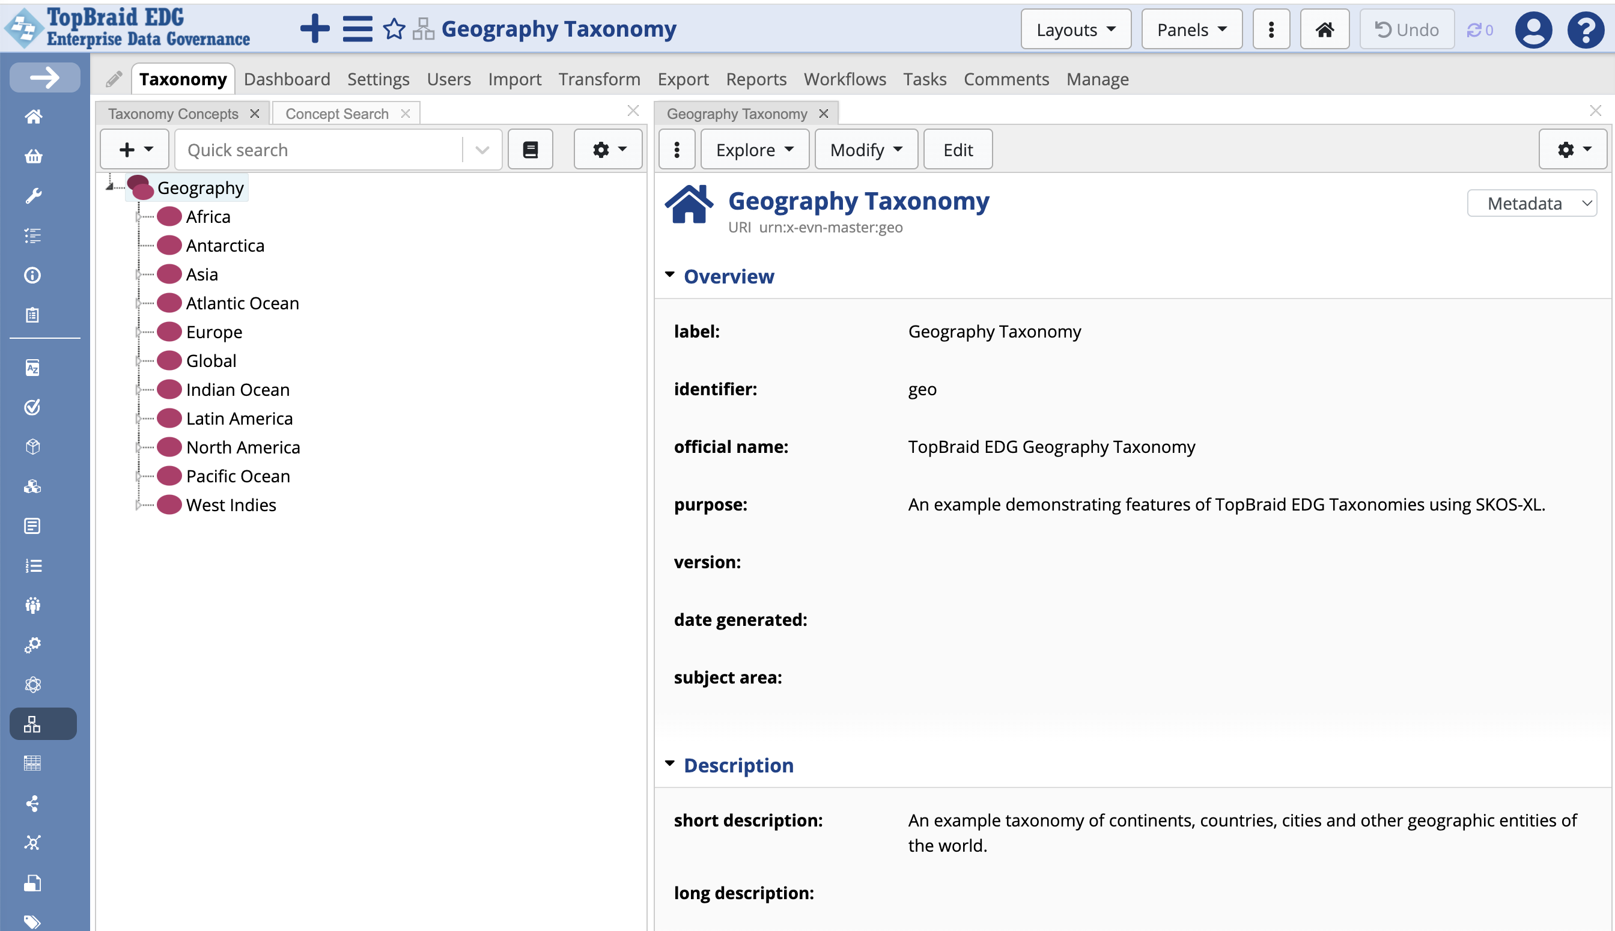
Task: Open the Layouts dropdown
Action: click(1076, 29)
